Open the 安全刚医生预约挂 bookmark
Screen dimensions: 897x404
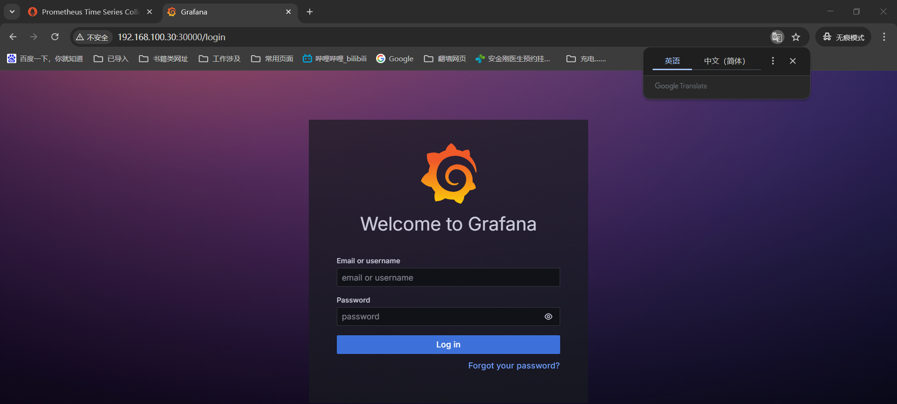pos(513,58)
